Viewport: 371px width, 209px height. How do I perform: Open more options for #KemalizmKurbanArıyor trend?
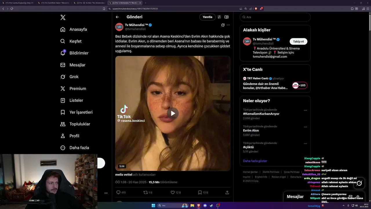[x=305, y=110]
